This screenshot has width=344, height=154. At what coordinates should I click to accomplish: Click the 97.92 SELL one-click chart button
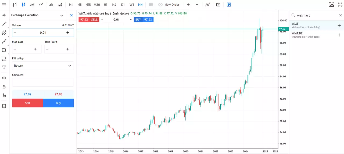[89, 20]
